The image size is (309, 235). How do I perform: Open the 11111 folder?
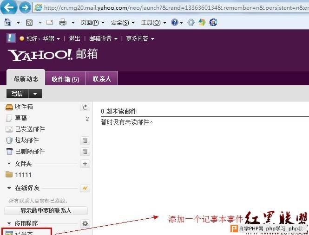point(23,175)
